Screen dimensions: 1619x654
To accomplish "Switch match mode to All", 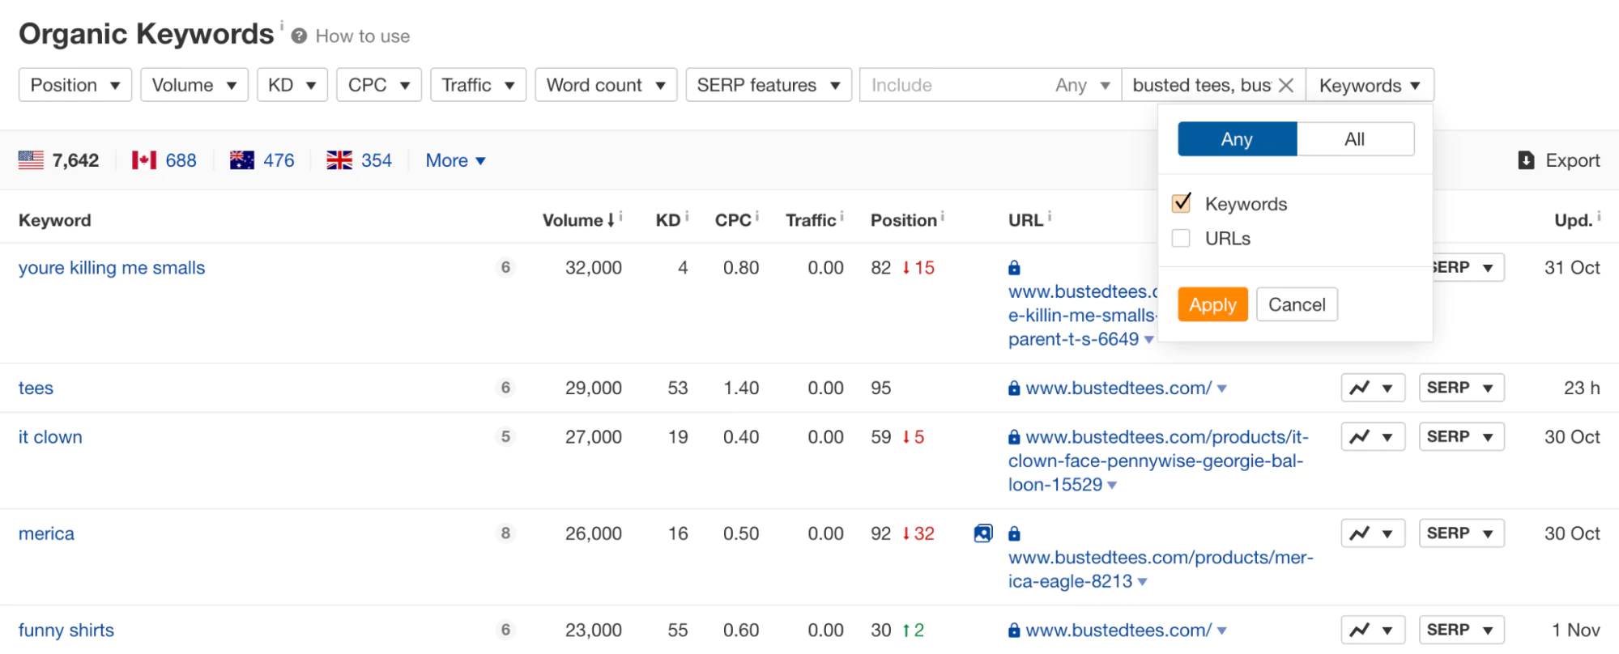I will point(1354,139).
